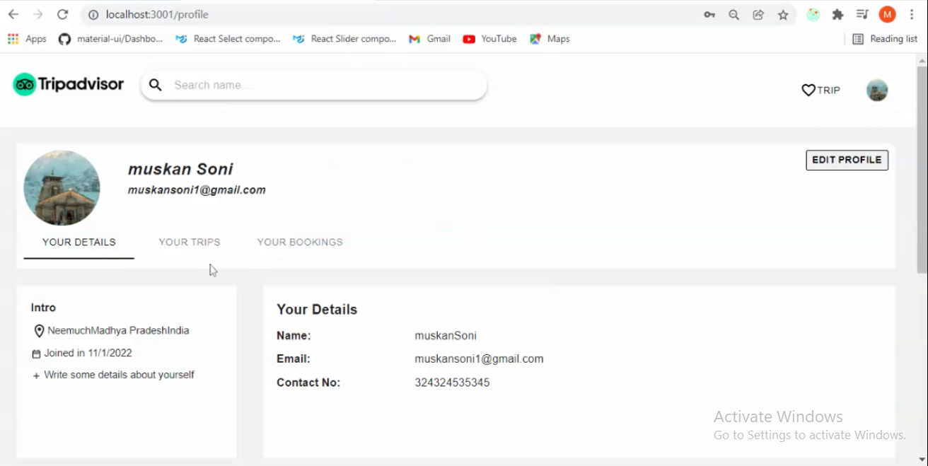Click the location pin icon in Intro section
The image size is (928, 466).
coord(39,330)
